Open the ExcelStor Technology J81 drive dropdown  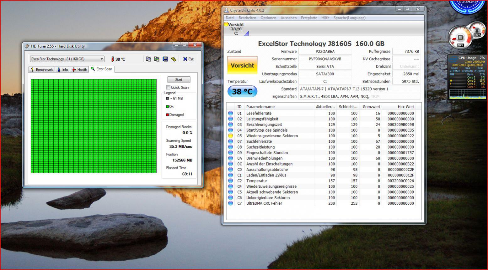coord(67,59)
